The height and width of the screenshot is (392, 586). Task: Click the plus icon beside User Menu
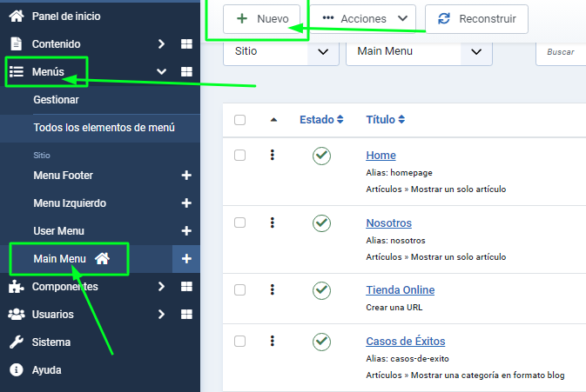coord(185,231)
